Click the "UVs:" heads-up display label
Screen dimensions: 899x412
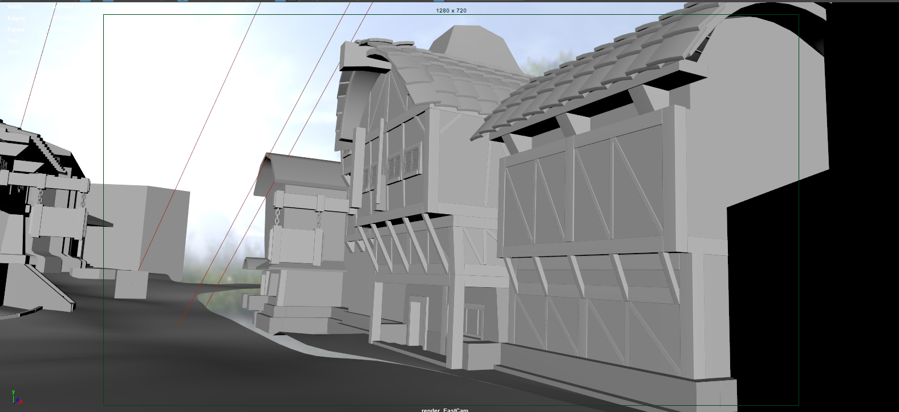(x=13, y=52)
